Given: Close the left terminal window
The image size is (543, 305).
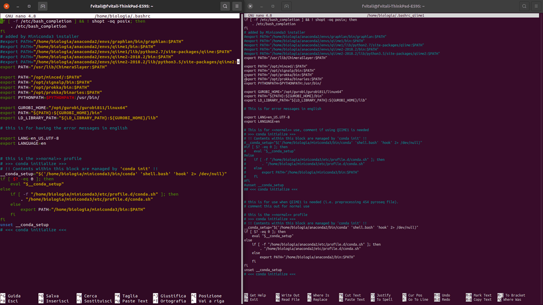Looking at the screenshot, I should pyautogui.click(x=5, y=6).
